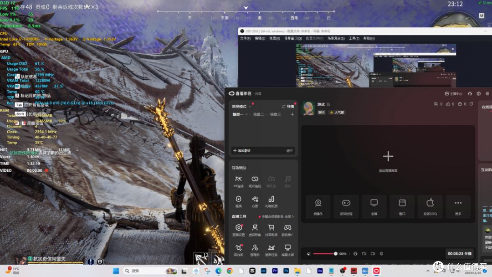The height and width of the screenshot is (277, 492).
Task: Open 工具(T) menu in OBS window
Action: (x=354, y=38)
